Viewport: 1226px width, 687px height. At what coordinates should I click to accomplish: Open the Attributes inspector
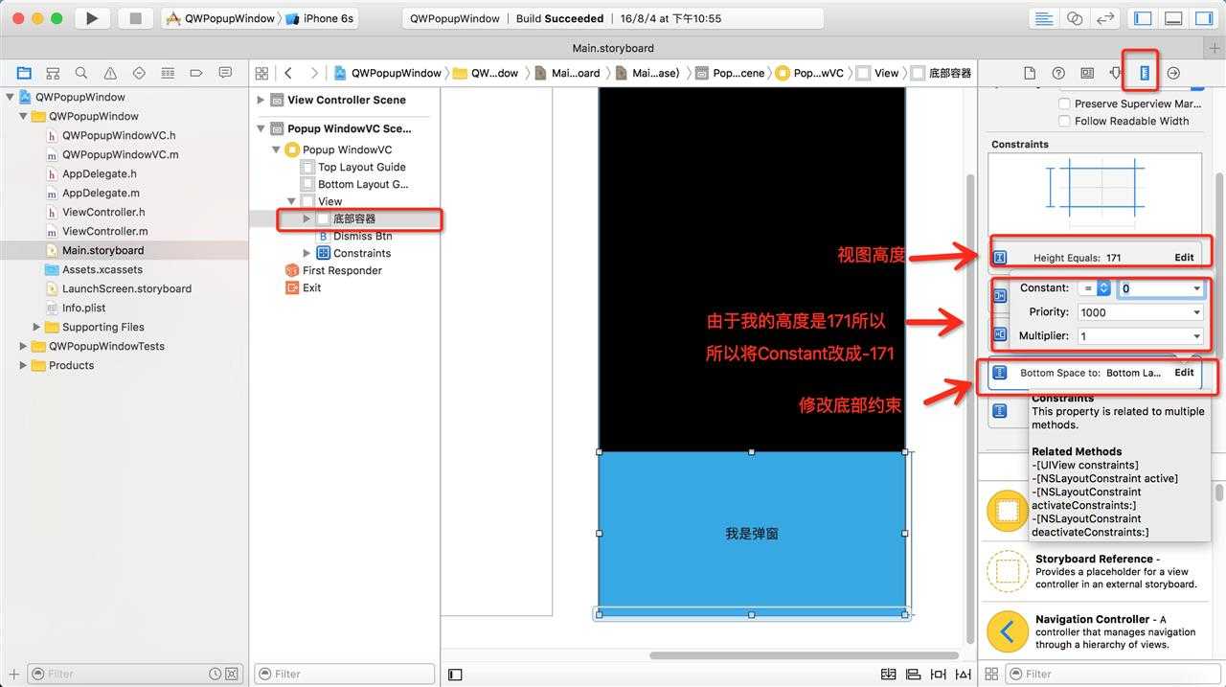(x=1116, y=73)
